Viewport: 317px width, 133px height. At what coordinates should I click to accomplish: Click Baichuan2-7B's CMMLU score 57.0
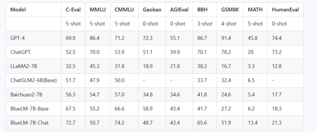pos(119,94)
